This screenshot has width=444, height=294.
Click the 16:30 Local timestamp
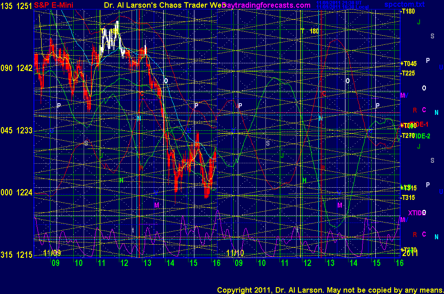coord(342,7)
